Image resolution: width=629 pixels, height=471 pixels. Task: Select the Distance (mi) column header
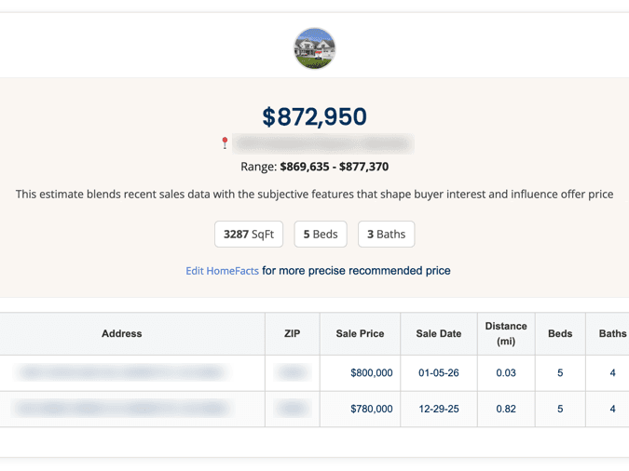(506, 333)
